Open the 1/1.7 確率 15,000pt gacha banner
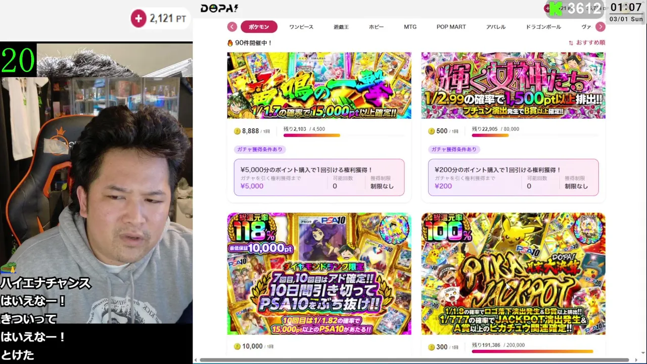 coord(319,85)
